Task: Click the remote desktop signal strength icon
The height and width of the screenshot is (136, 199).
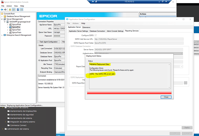Action: pyautogui.click(x=96, y=1)
